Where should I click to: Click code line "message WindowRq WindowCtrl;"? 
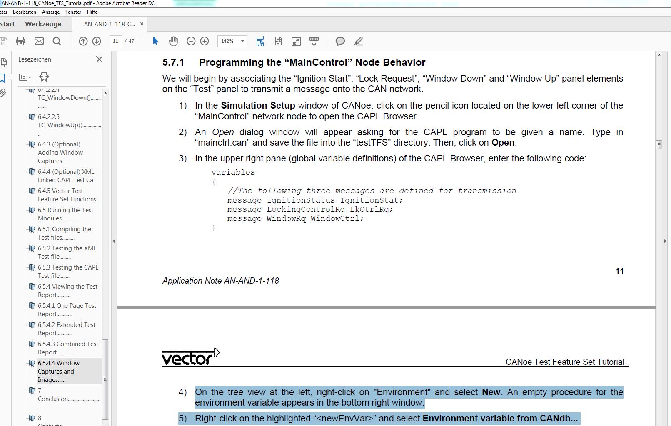295,219
